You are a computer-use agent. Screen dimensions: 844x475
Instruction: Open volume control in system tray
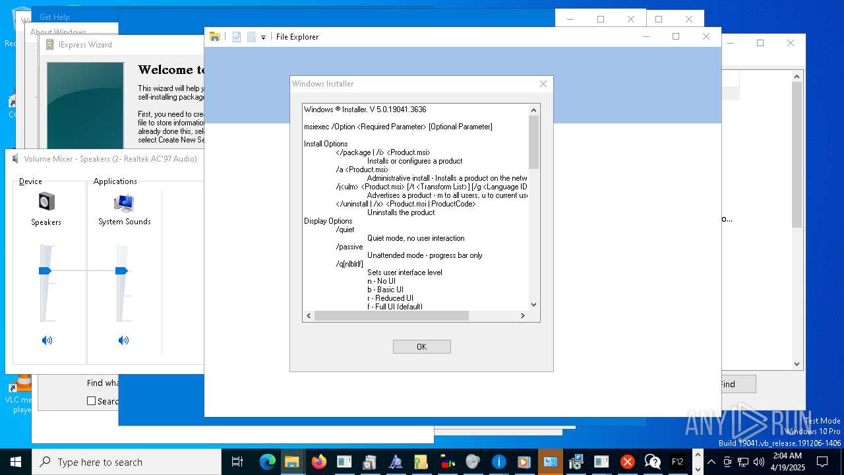(759, 462)
